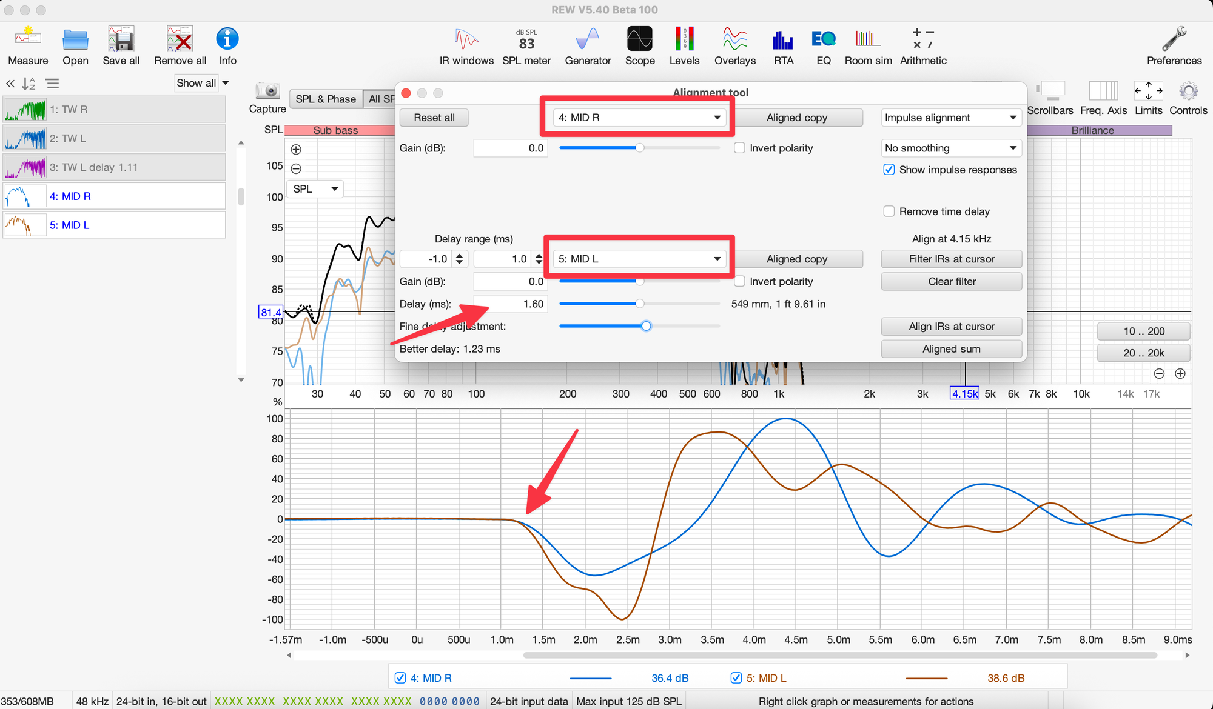Open the Show all dropdown
The width and height of the screenshot is (1213, 709).
pos(203,83)
